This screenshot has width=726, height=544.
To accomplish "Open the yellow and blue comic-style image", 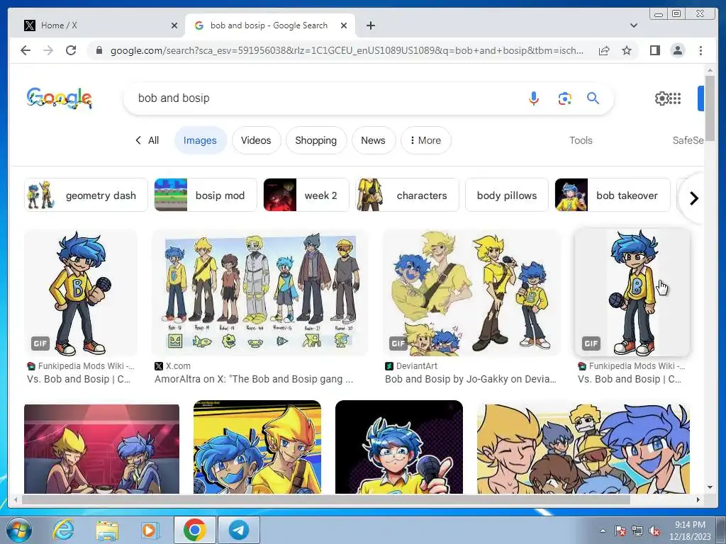I will pos(257,447).
